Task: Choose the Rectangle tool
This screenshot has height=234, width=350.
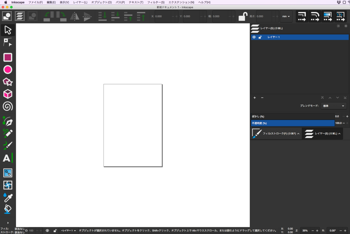Action: (8, 57)
